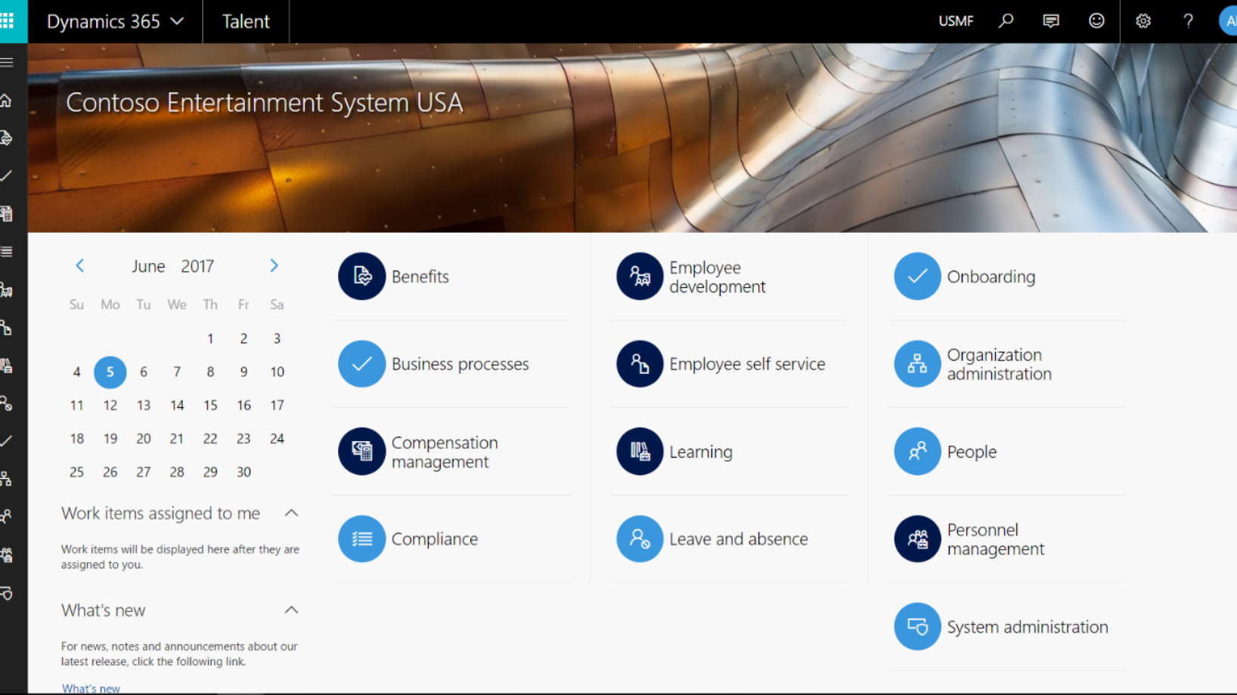Open the Onboarding tile icon
The image size is (1237, 695).
917,276
